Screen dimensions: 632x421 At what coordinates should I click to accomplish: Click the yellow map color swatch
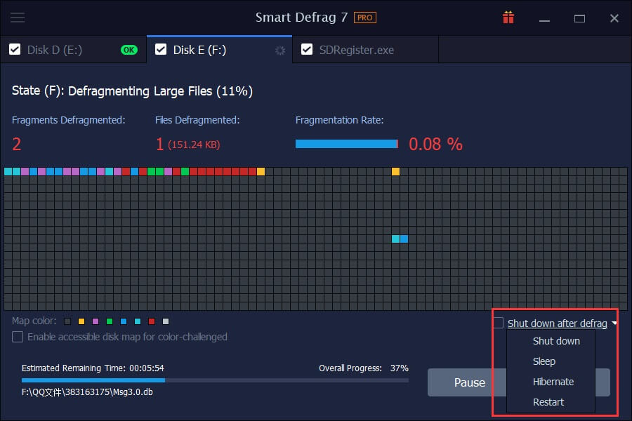(81, 321)
